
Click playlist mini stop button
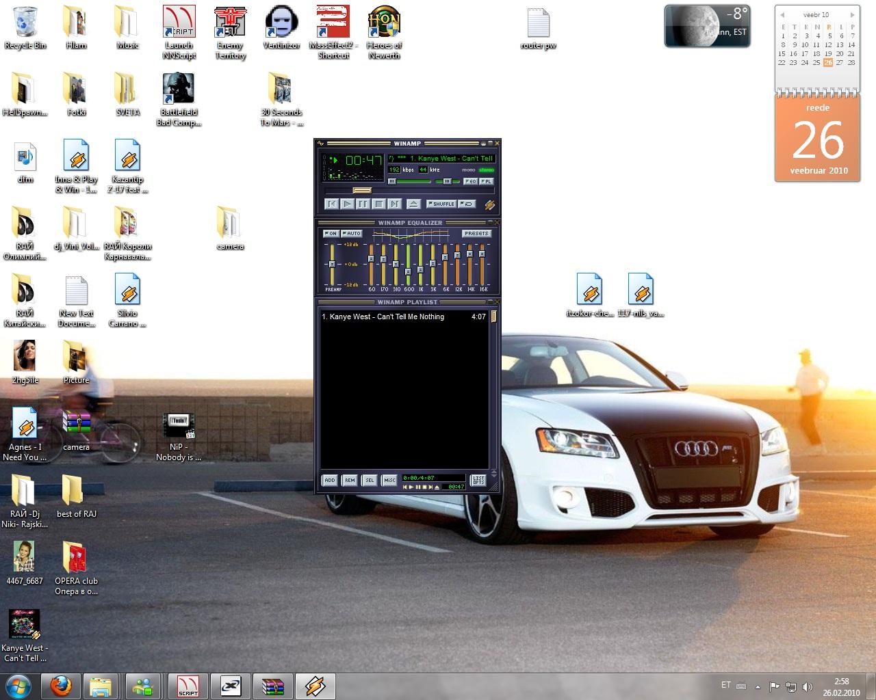pos(424,487)
